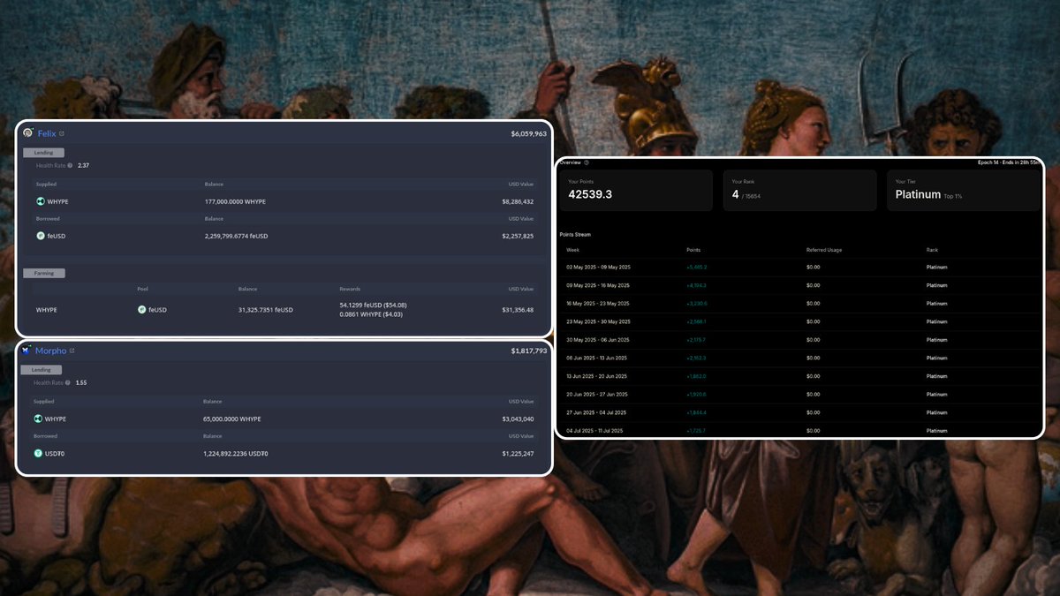This screenshot has width=1060, height=596.
Task: Click the balance 1,224,892.2236 USDT0
Action: (x=236, y=453)
